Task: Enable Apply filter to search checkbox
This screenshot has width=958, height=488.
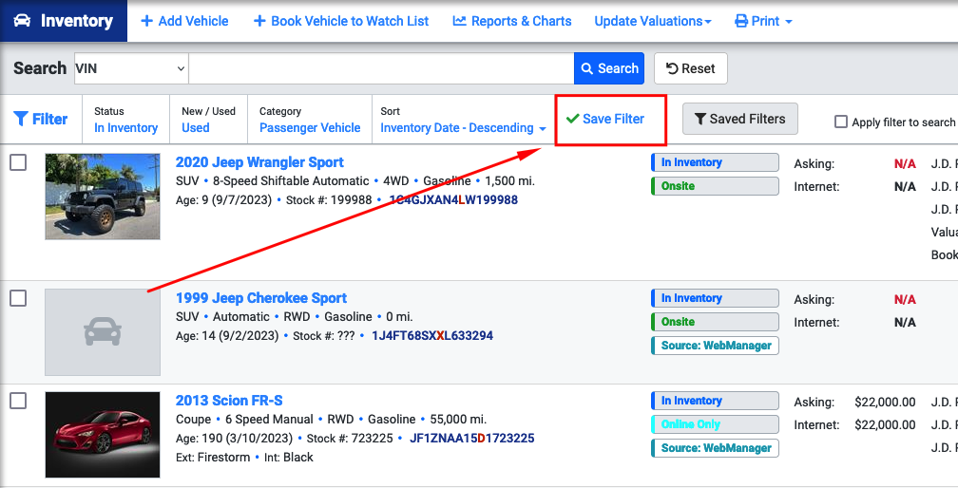Action: [x=841, y=122]
